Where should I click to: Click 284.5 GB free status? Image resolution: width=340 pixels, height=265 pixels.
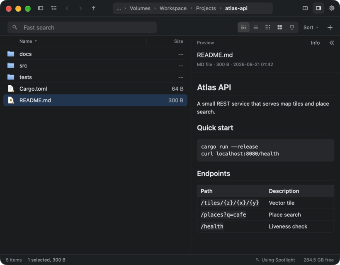click(318, 260)
